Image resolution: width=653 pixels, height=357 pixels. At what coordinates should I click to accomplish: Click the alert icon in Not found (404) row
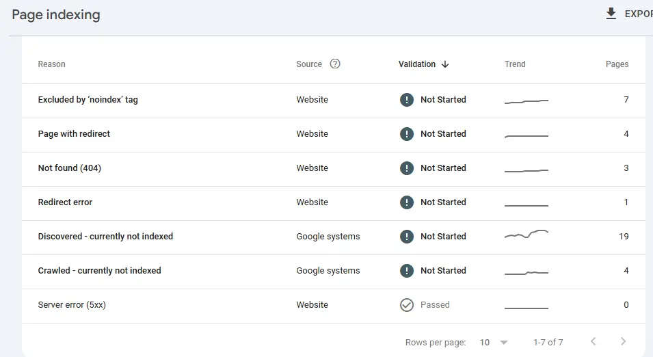coord(406,168)
